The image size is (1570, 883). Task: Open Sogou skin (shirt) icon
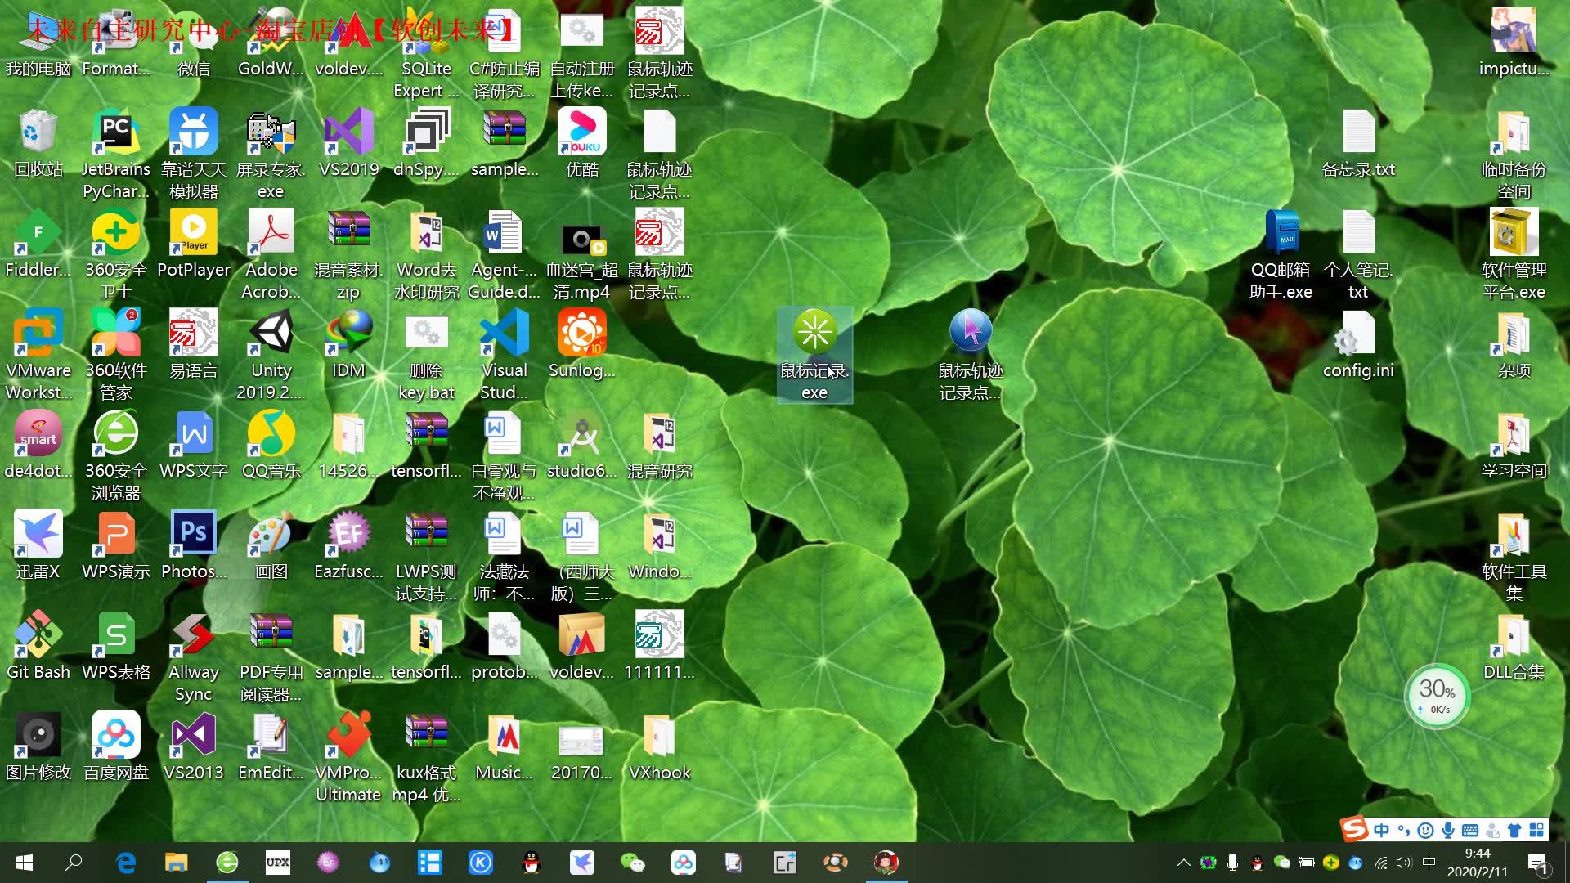(x=1514, y=831)
